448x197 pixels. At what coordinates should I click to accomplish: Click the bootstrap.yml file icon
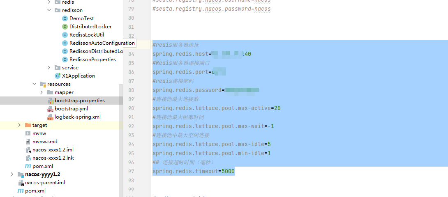coord(50,109)
